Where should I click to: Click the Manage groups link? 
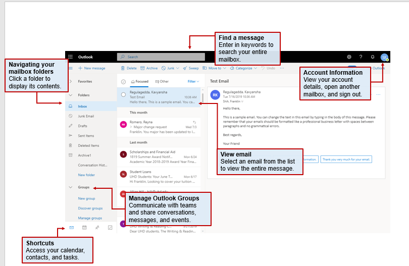[x=90, y=218]
